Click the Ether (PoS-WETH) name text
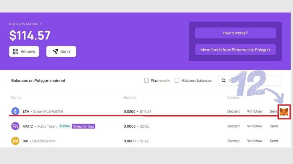Screen dimensions: 293x164 (x=48, y=112)
